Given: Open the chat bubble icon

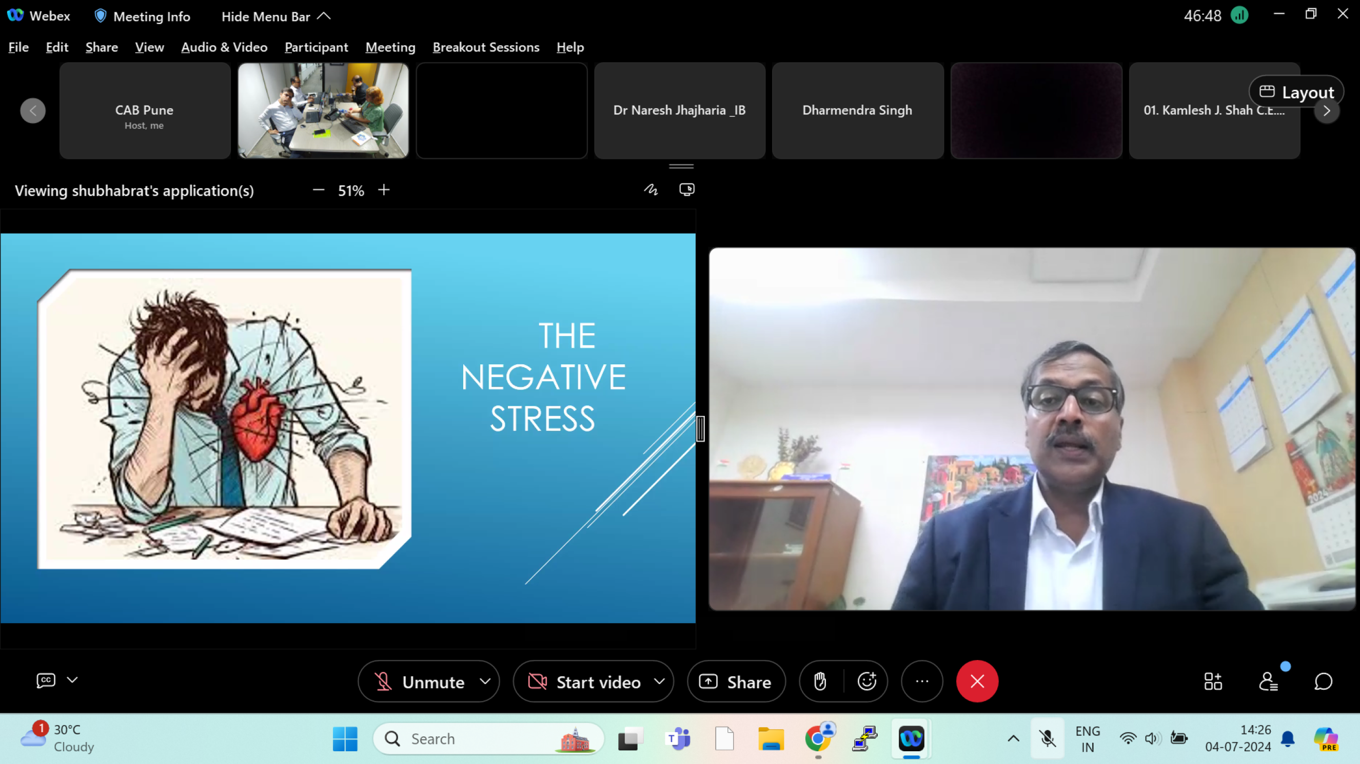Looking at the screenshot, I should (1323, 681).
